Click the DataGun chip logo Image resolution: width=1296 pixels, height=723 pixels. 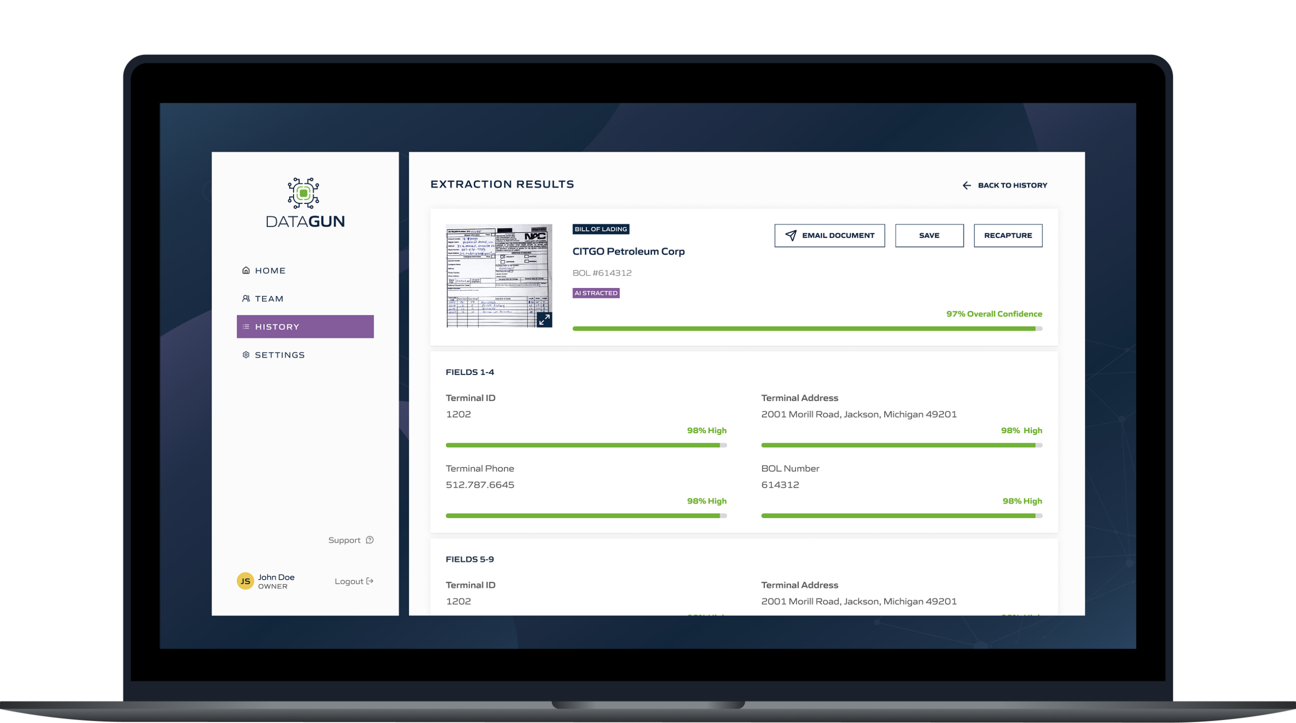tap(303, 193)
